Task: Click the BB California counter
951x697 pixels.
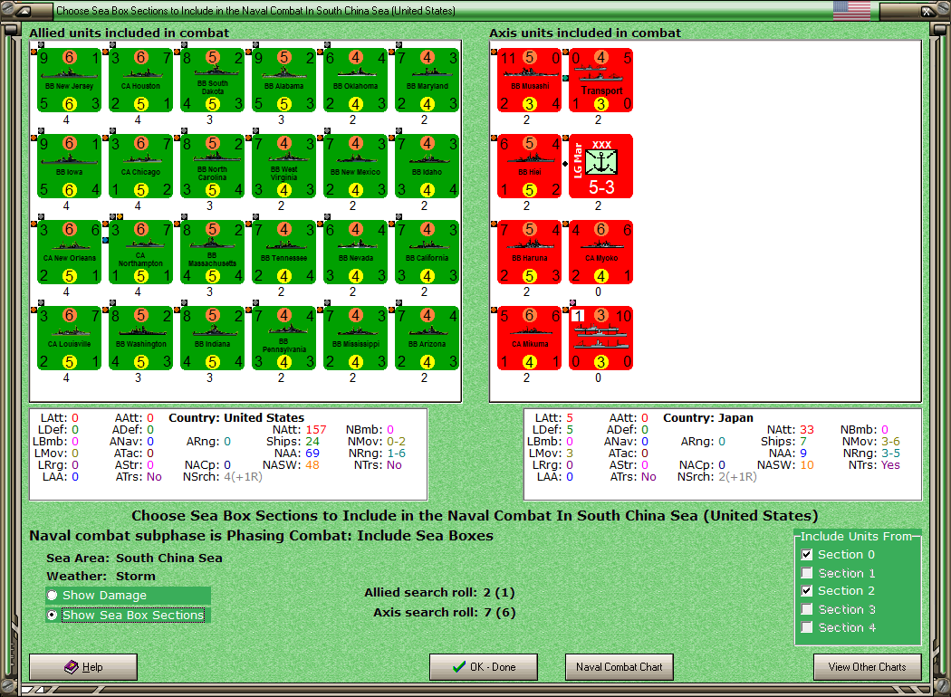Action: [x=427, y=253]
